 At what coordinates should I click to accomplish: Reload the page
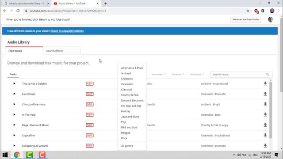click(18, 11)
